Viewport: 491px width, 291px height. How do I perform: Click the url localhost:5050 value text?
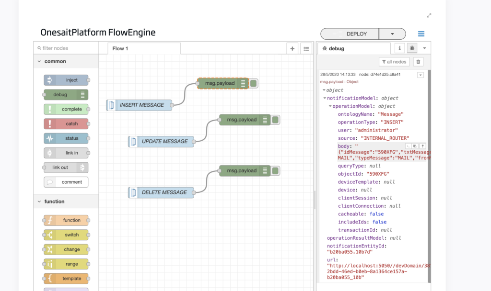pyautogui.click(x=379, y=271)
